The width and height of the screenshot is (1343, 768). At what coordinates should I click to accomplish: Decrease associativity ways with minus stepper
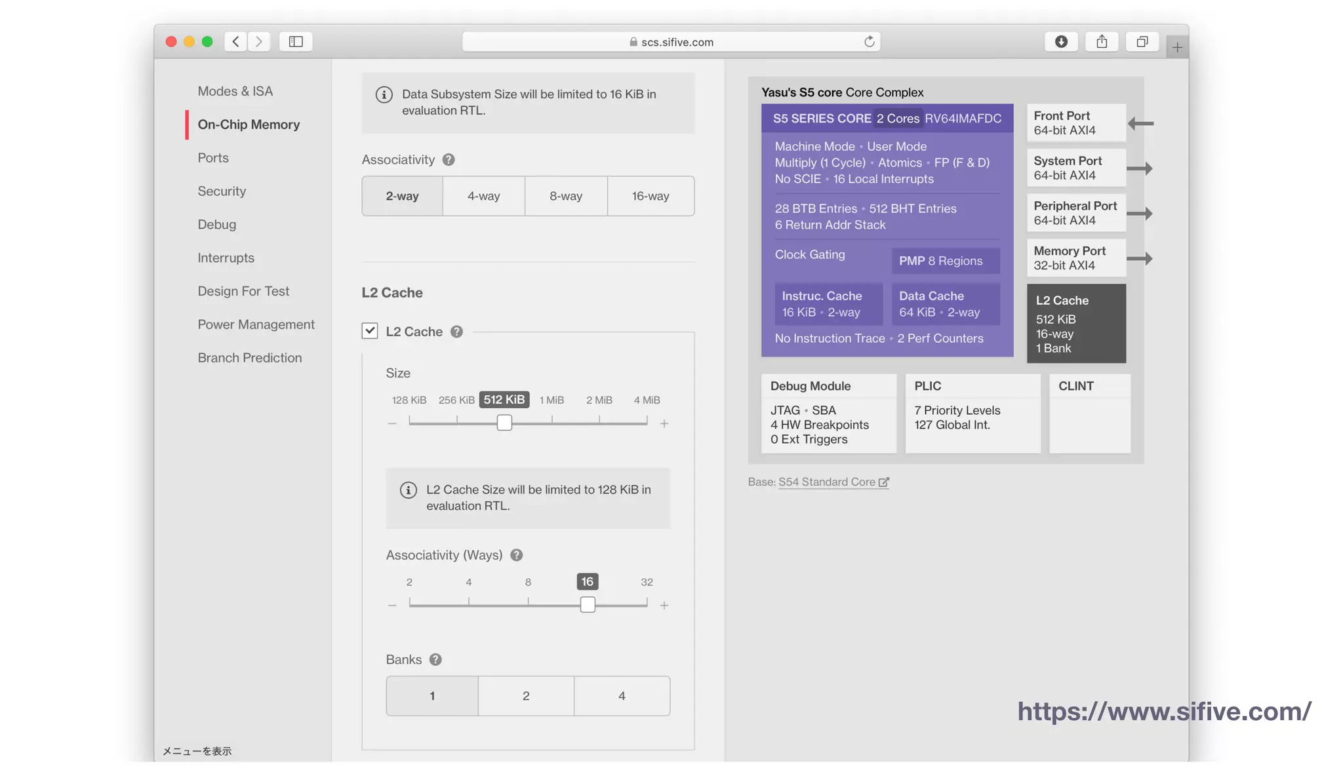[x=392, y=605]
